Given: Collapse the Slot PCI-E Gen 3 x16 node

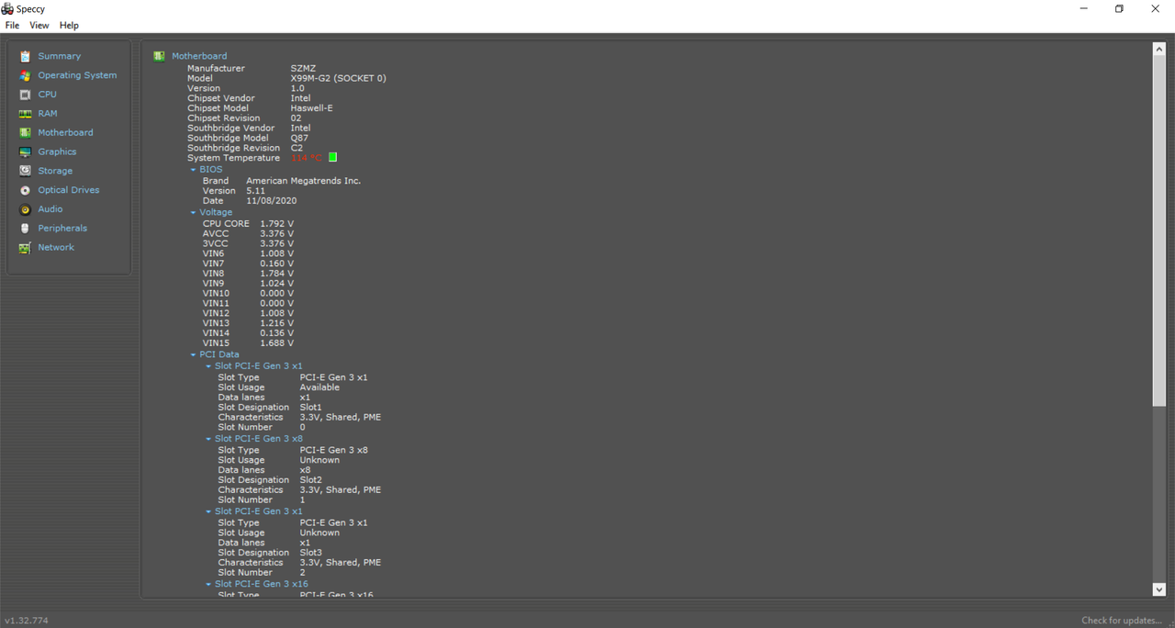Looking at the screenshot, I should click(x=208, y=584).
